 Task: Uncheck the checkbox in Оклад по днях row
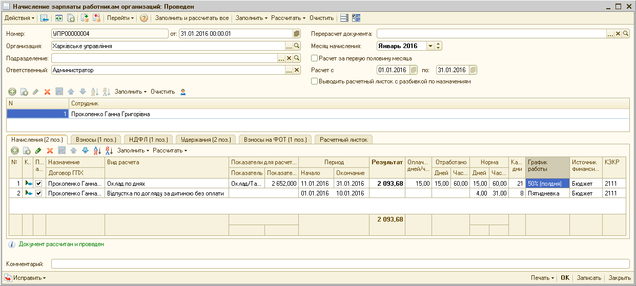tap(38, 183)
